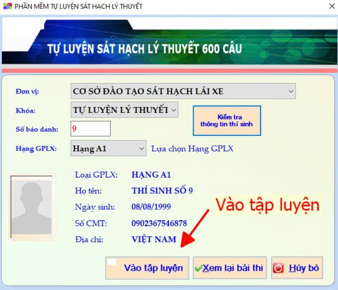The image size is (338, 290).
Task: Click the Khóa label
Action: 26,110
